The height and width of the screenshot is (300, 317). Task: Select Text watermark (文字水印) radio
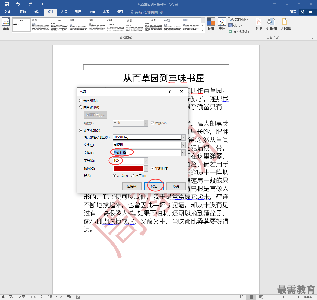pyautogui.click(x=81, y=130)
